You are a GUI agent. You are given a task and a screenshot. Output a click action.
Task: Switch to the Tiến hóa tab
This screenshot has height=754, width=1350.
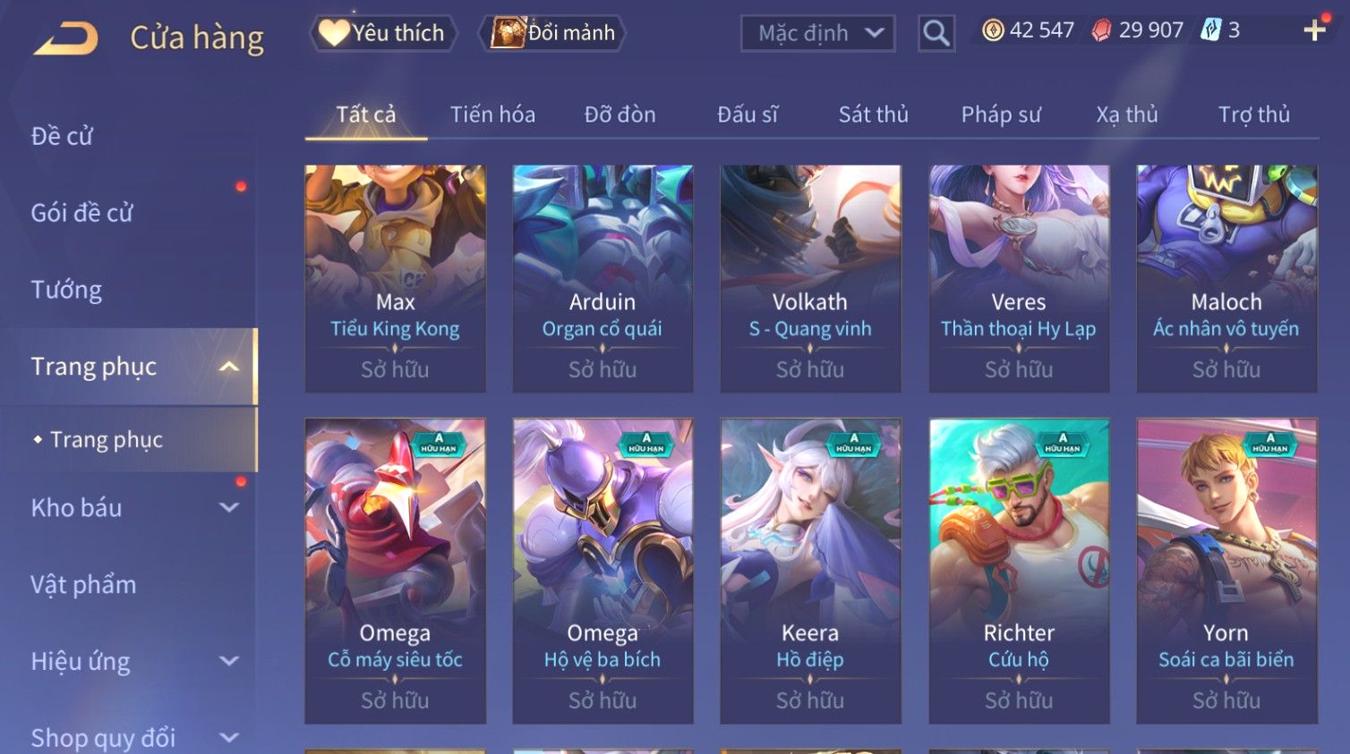[x=492, y=114]
